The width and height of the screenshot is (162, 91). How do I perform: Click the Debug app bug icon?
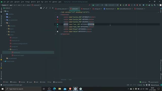point(129,5)
